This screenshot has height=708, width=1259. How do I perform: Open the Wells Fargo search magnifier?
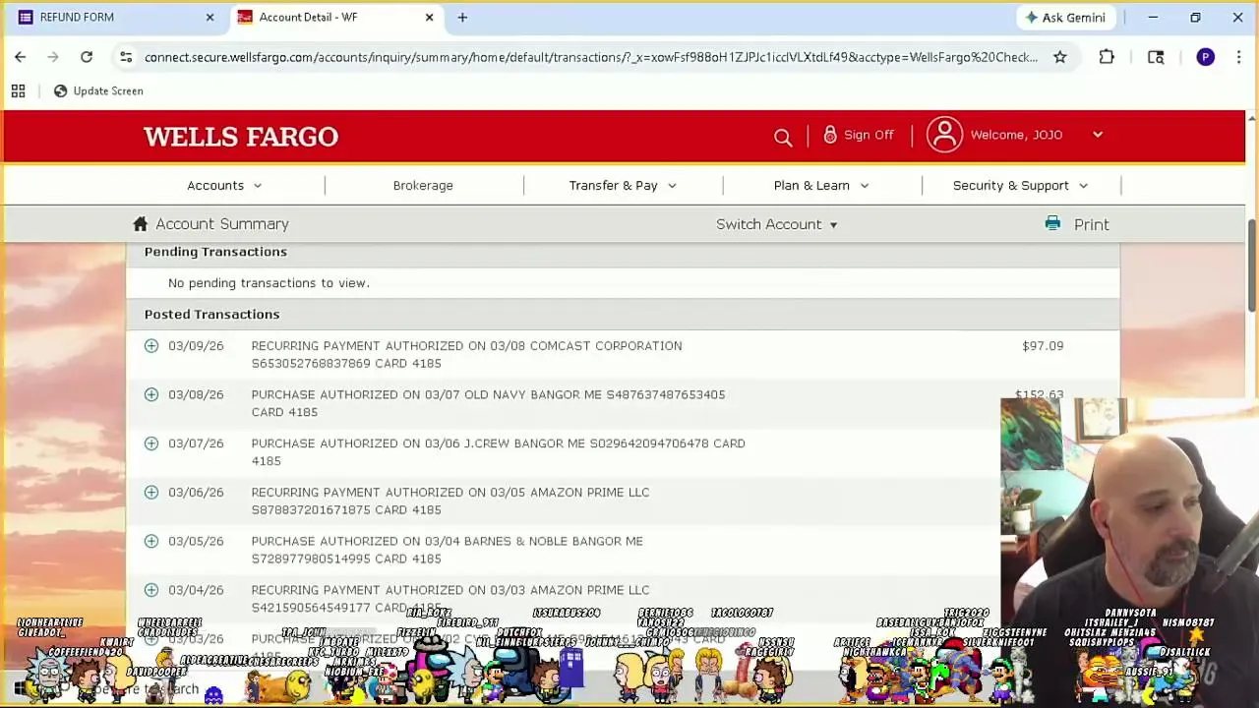(x=783, y=138)
